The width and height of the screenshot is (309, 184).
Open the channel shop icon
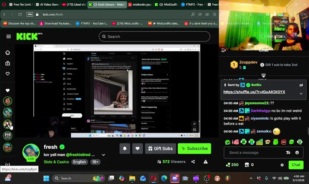247,165
